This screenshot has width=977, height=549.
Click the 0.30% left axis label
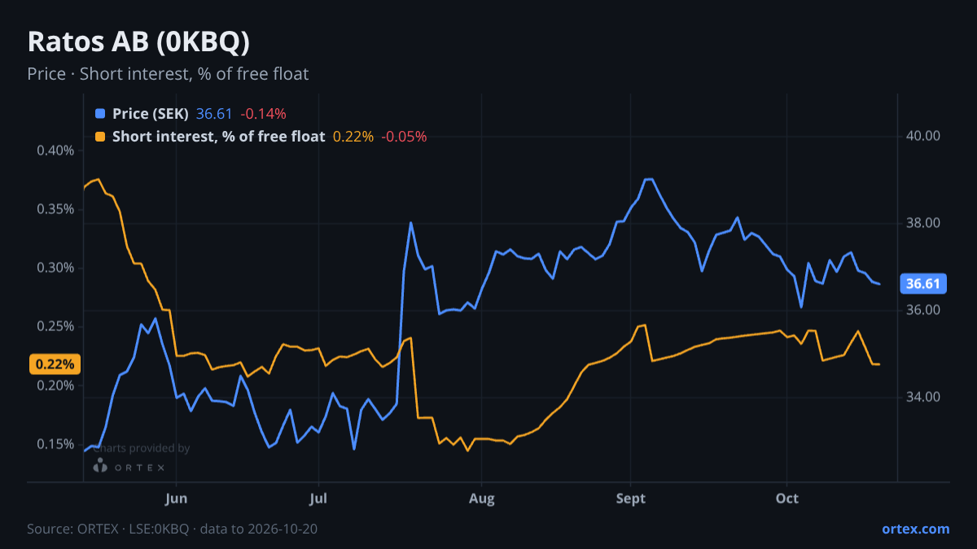[x=56, y=268]
